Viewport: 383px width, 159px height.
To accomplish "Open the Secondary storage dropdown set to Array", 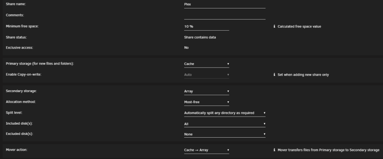I will pos(207,91).
